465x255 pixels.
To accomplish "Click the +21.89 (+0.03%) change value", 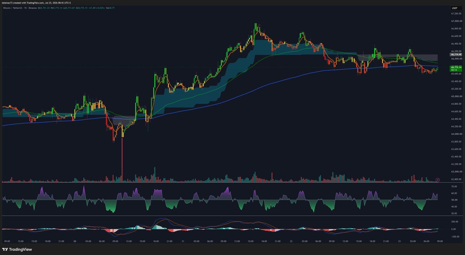I will coord(96,8).
